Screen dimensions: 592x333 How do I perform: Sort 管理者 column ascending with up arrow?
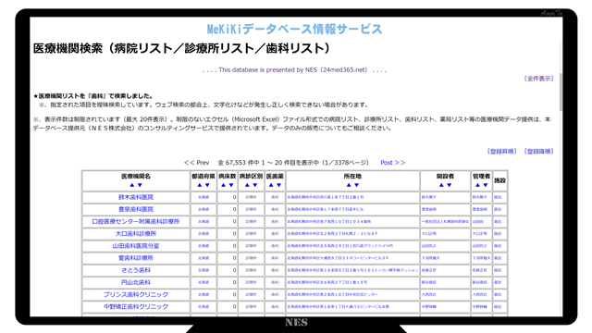pyautogui.click(x=477, y=185)
